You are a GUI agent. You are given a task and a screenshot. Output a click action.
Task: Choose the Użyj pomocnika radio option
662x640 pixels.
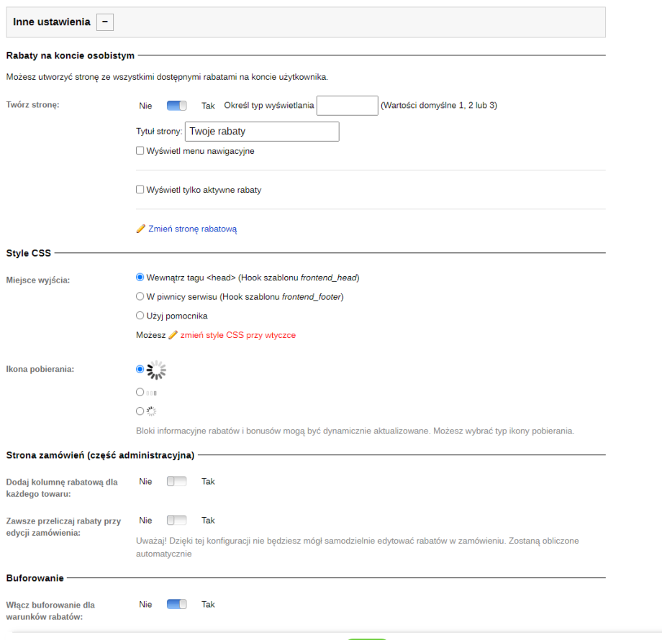(x=140, y=315)
